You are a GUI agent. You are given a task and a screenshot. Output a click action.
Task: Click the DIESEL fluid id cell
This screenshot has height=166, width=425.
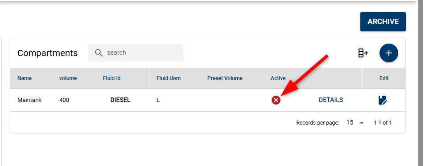tap(120, 100)
